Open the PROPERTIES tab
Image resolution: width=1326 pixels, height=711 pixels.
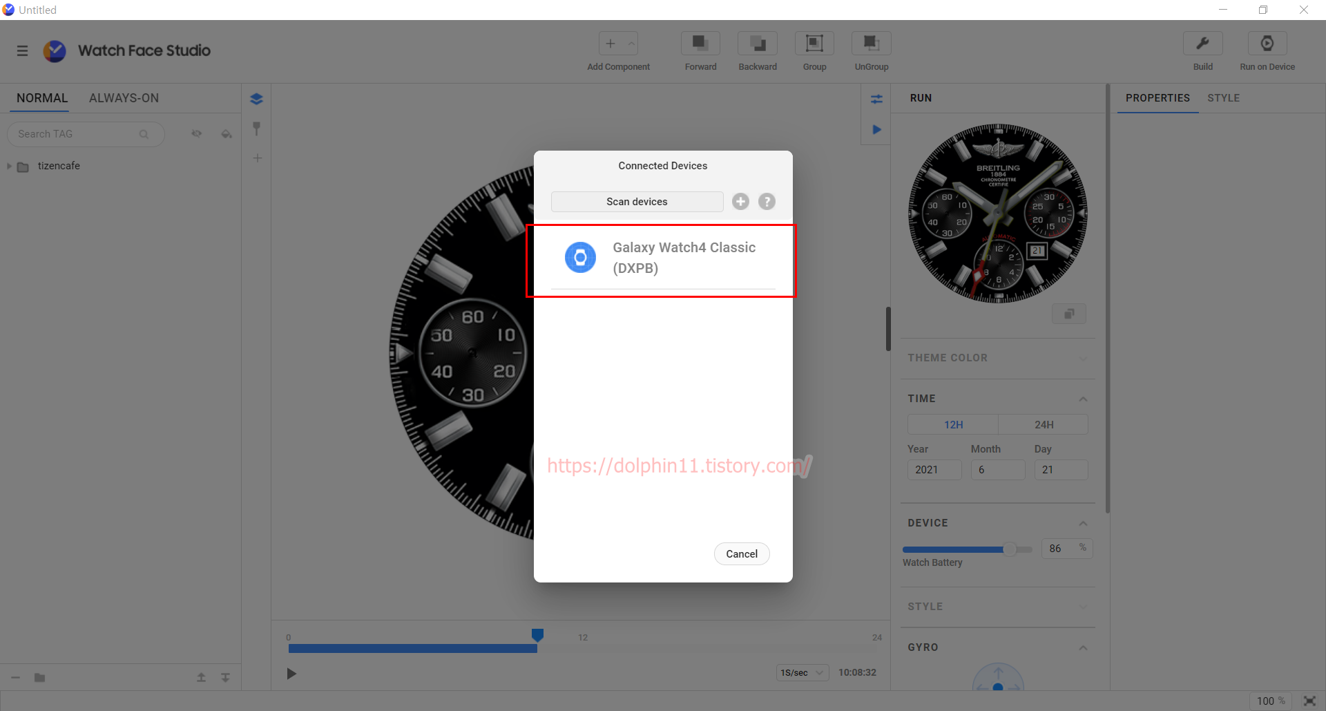[1157, 98]
